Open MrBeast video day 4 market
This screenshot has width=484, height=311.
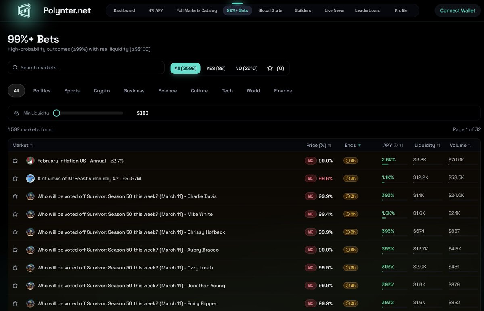click(x=89, y=178)
